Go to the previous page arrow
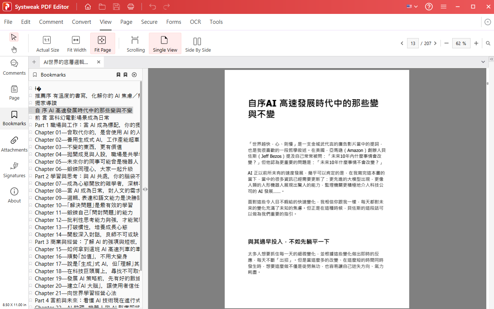494x309 pixels. [402, 43]
